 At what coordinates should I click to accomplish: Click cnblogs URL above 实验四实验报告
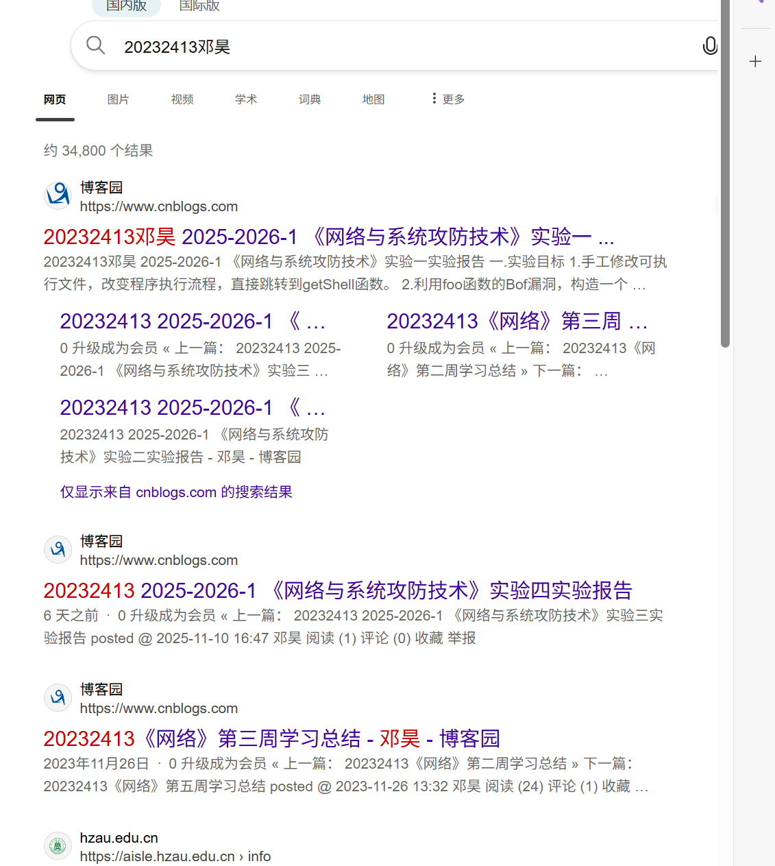point(159,560)
